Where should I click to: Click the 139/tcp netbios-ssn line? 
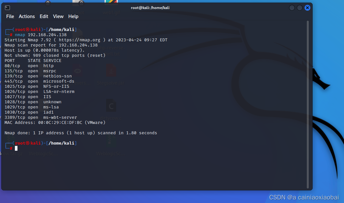pyautogui.click(x=38, y=76)
